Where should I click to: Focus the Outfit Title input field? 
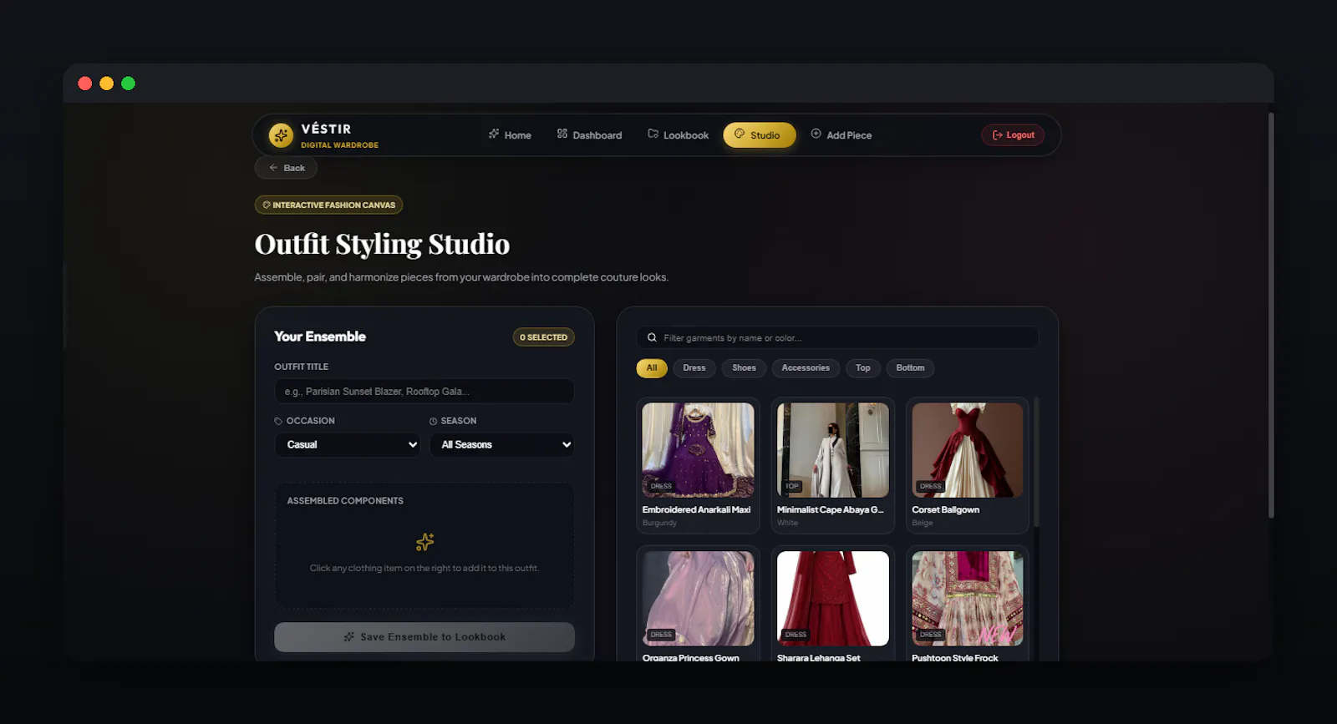(x=424, y=392)
